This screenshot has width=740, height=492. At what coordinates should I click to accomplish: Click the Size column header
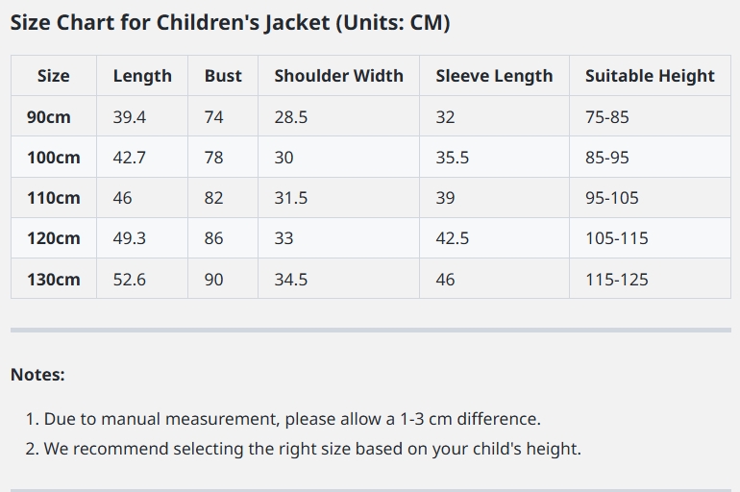[x=54, y=76]
